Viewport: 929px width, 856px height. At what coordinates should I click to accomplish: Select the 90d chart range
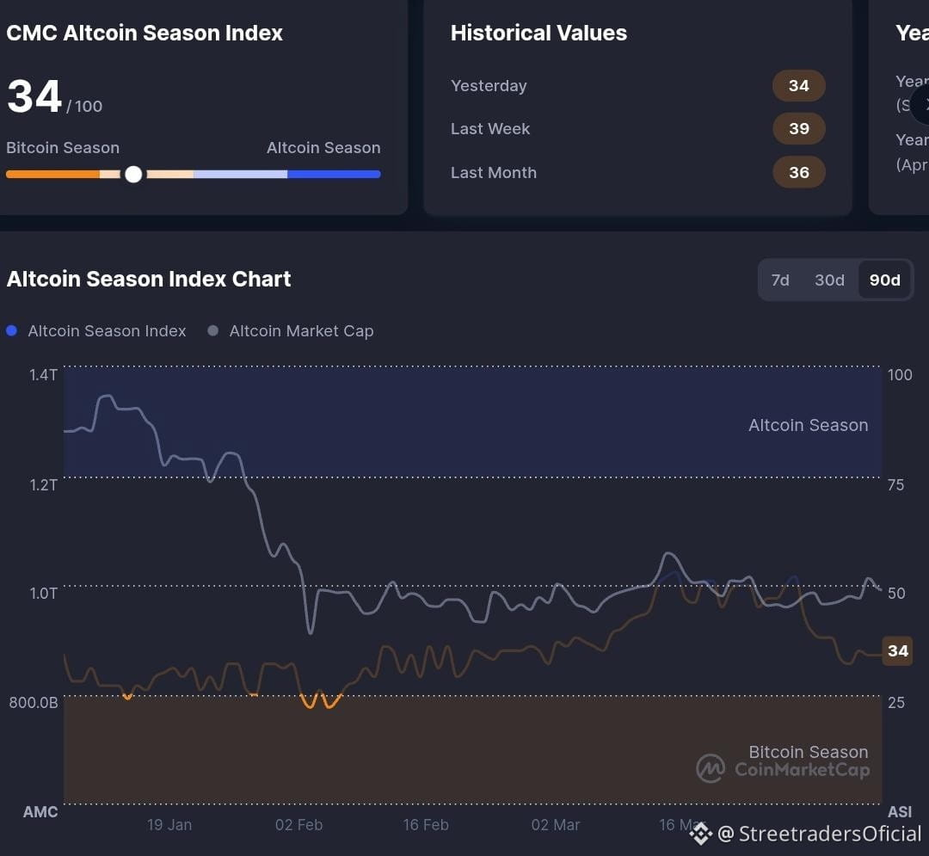[x=884, y=280]
